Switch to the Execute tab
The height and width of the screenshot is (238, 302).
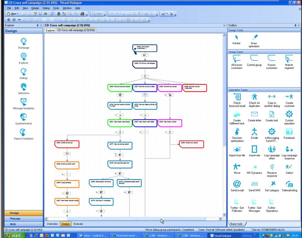click(78, 224)
